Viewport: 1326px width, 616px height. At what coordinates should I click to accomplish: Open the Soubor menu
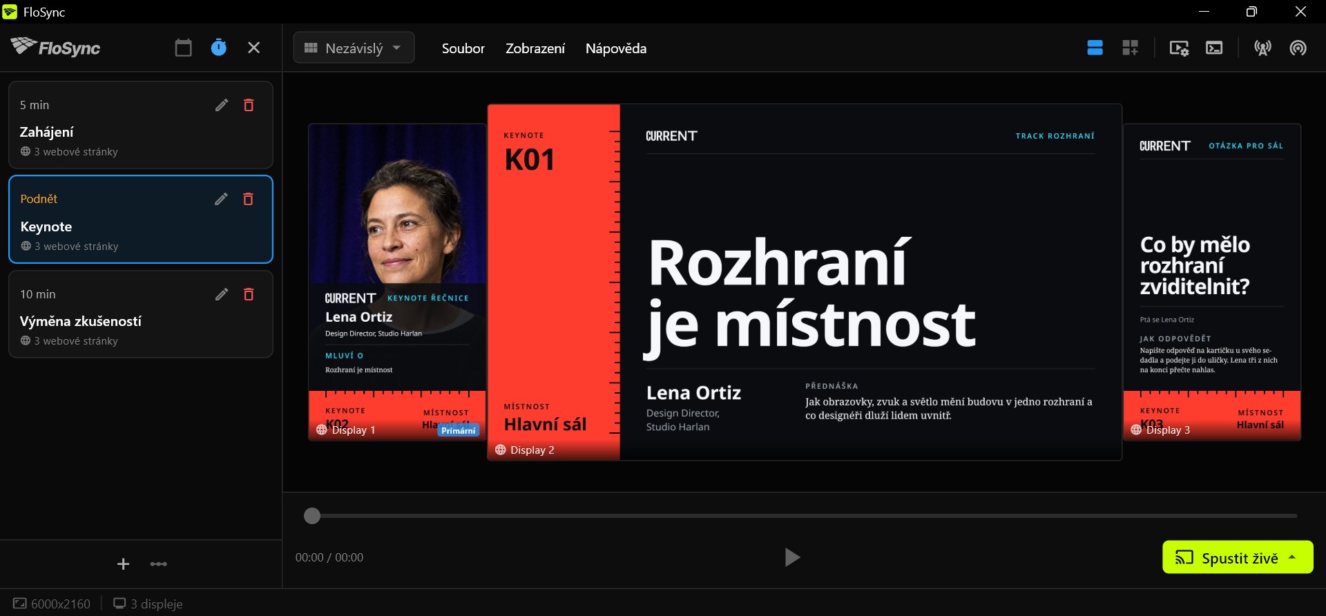[463, 48]
